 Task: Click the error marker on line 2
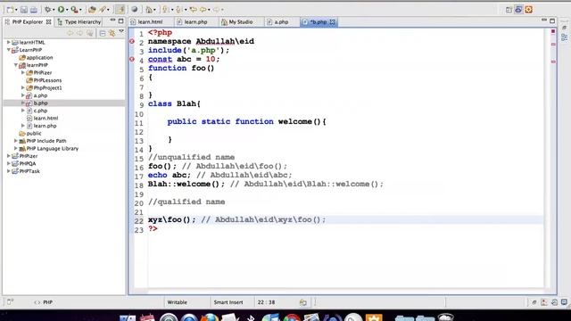[x=132, y=42]
